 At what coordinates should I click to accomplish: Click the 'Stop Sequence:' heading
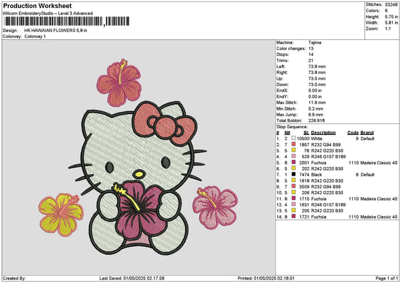tap(292, 127)
